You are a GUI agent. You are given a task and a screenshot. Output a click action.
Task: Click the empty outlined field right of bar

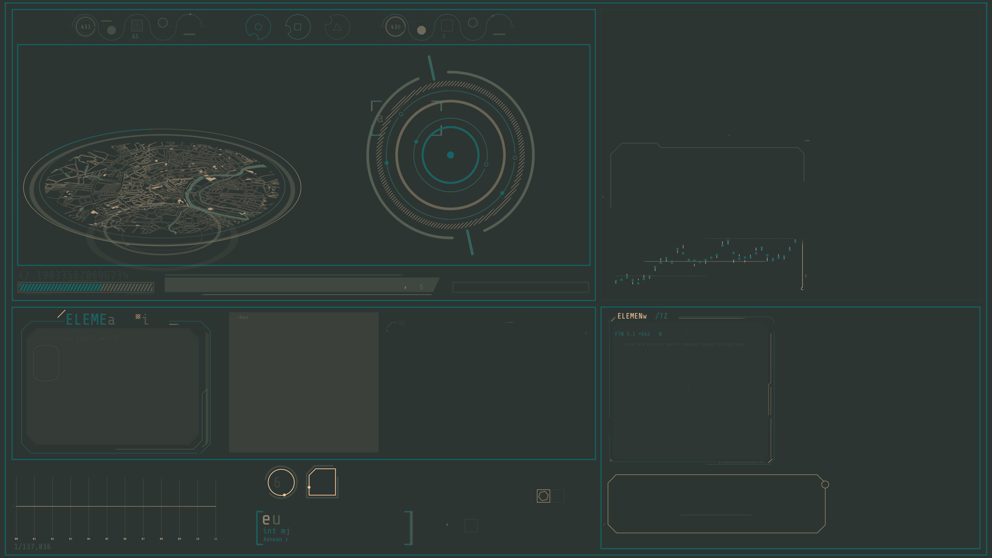[x=520, y=287]
